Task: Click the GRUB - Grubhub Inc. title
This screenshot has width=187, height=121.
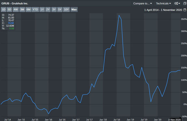Action: coord(15,4)
